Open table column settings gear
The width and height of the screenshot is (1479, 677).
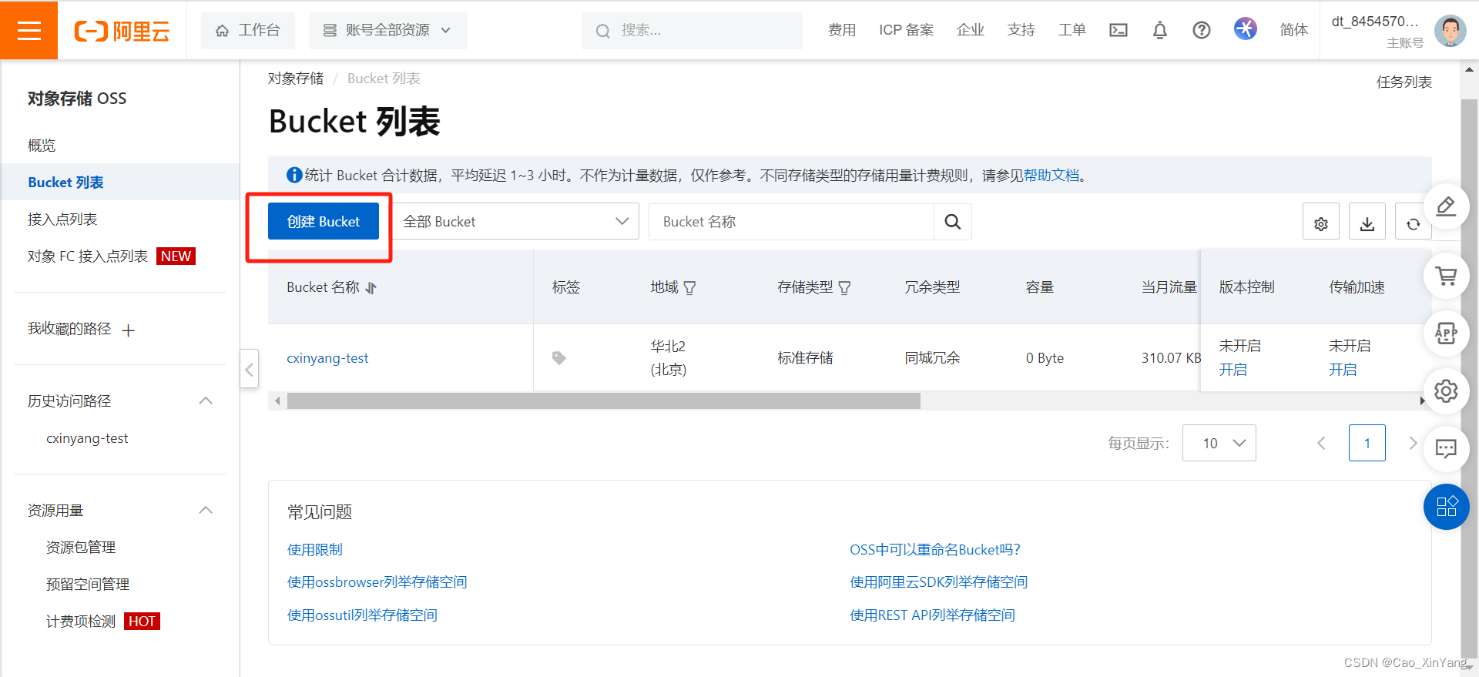(x=1320, y=222)
